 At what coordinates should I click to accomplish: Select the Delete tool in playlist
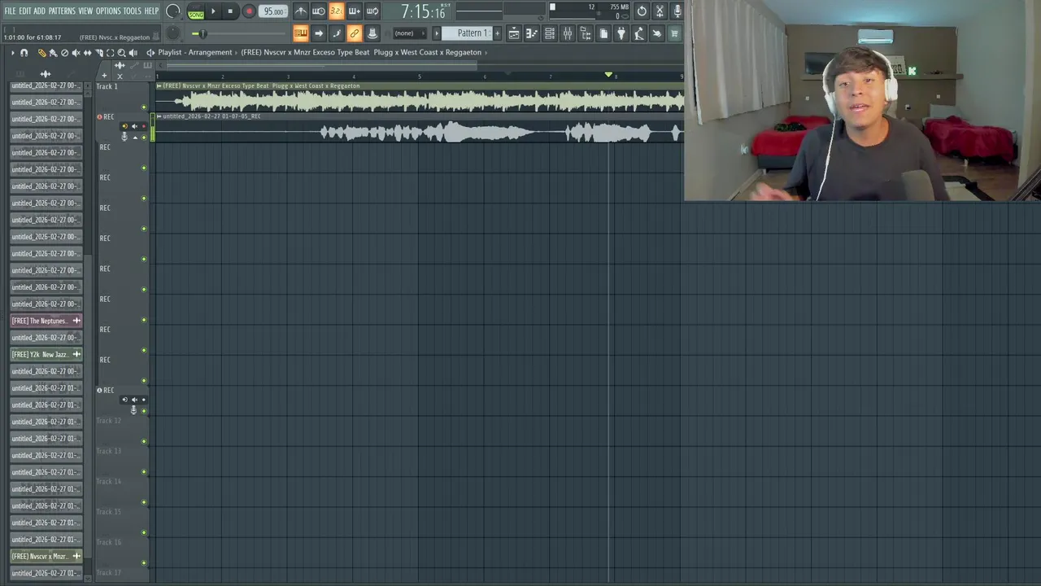(x=64, y=53)
